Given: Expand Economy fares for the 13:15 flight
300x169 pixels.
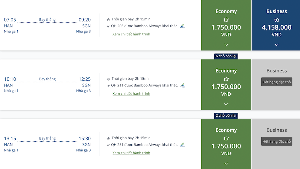Looking at the screenshot, I should click(x=226, y=164).
